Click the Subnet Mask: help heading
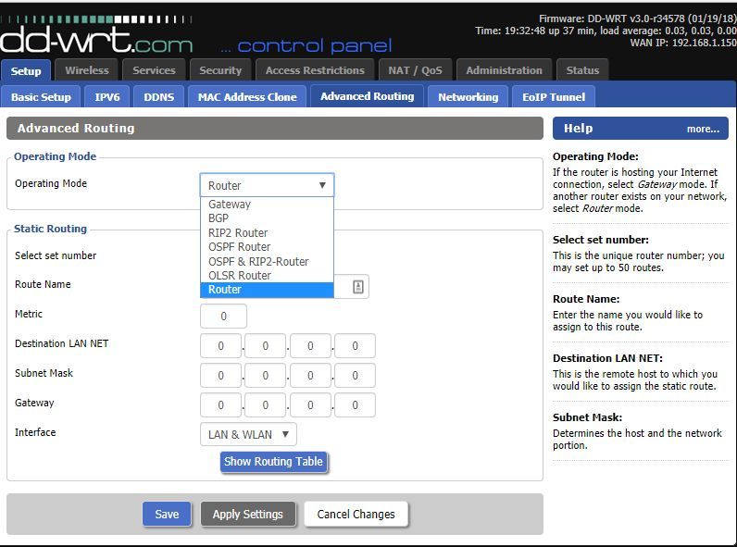Viewport: 737px width, 547px height. click(x=588, y=417)
